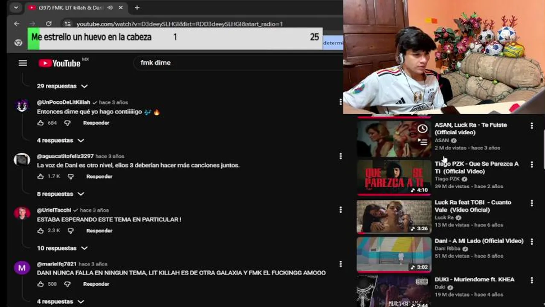Reply to @marielfq7821 comment

coord(96,284)
